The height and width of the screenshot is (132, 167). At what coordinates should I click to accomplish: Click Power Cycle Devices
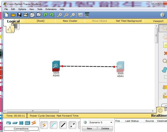(x=42, y=116)
